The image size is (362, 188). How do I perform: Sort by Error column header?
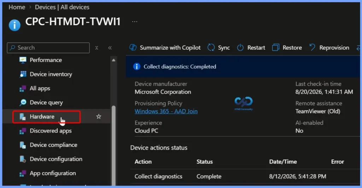coord(338,162)
